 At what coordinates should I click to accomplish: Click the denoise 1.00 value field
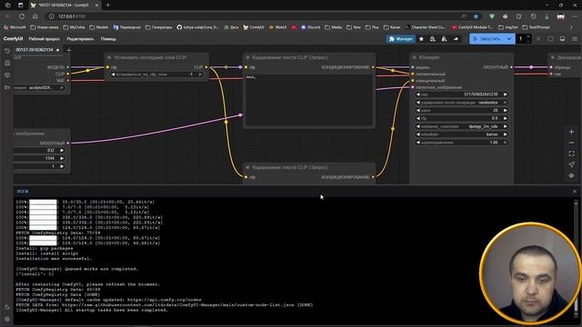(x=461, y=143)
